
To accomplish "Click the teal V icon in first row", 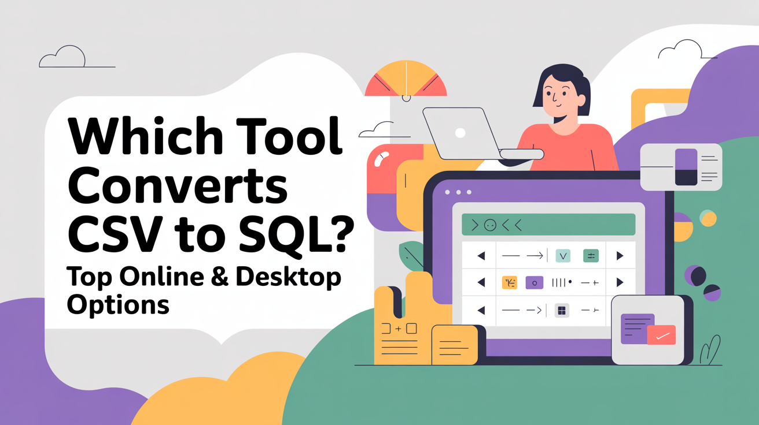I will coord(562,256).
